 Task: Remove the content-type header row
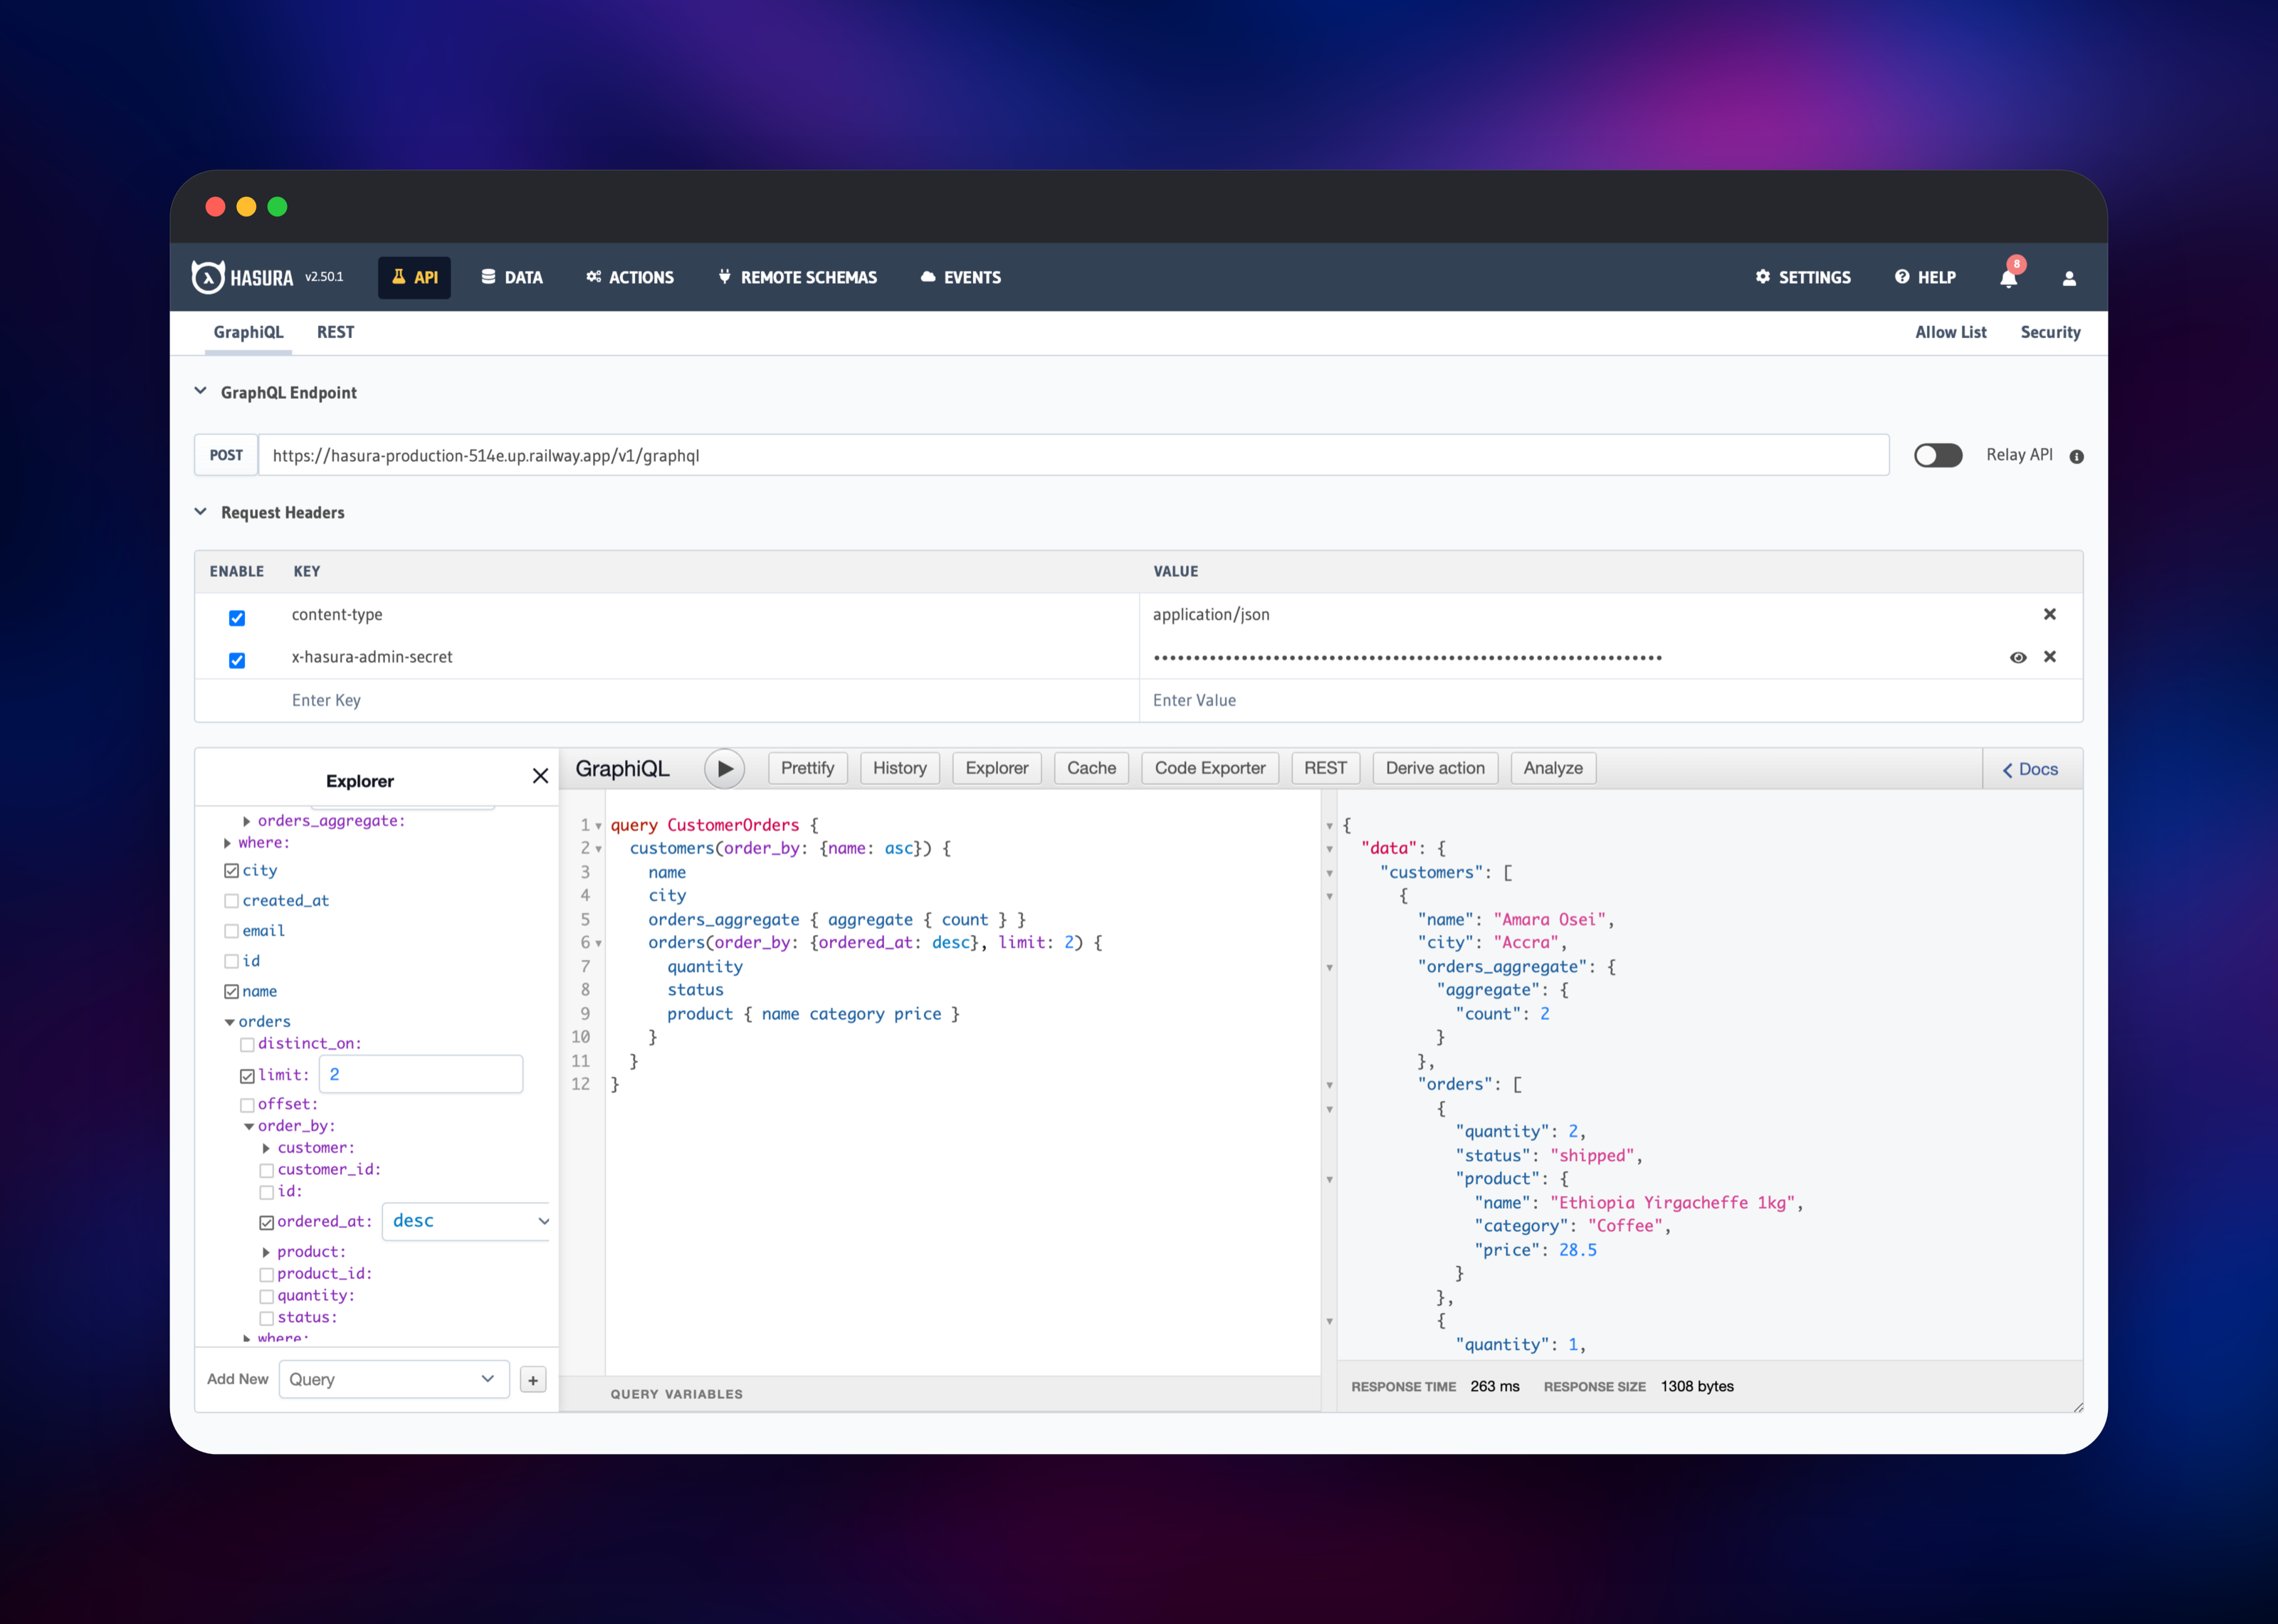tap(2050, 614)
